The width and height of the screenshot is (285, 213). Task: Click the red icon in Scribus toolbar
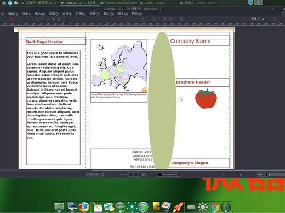tap(12, 19)
